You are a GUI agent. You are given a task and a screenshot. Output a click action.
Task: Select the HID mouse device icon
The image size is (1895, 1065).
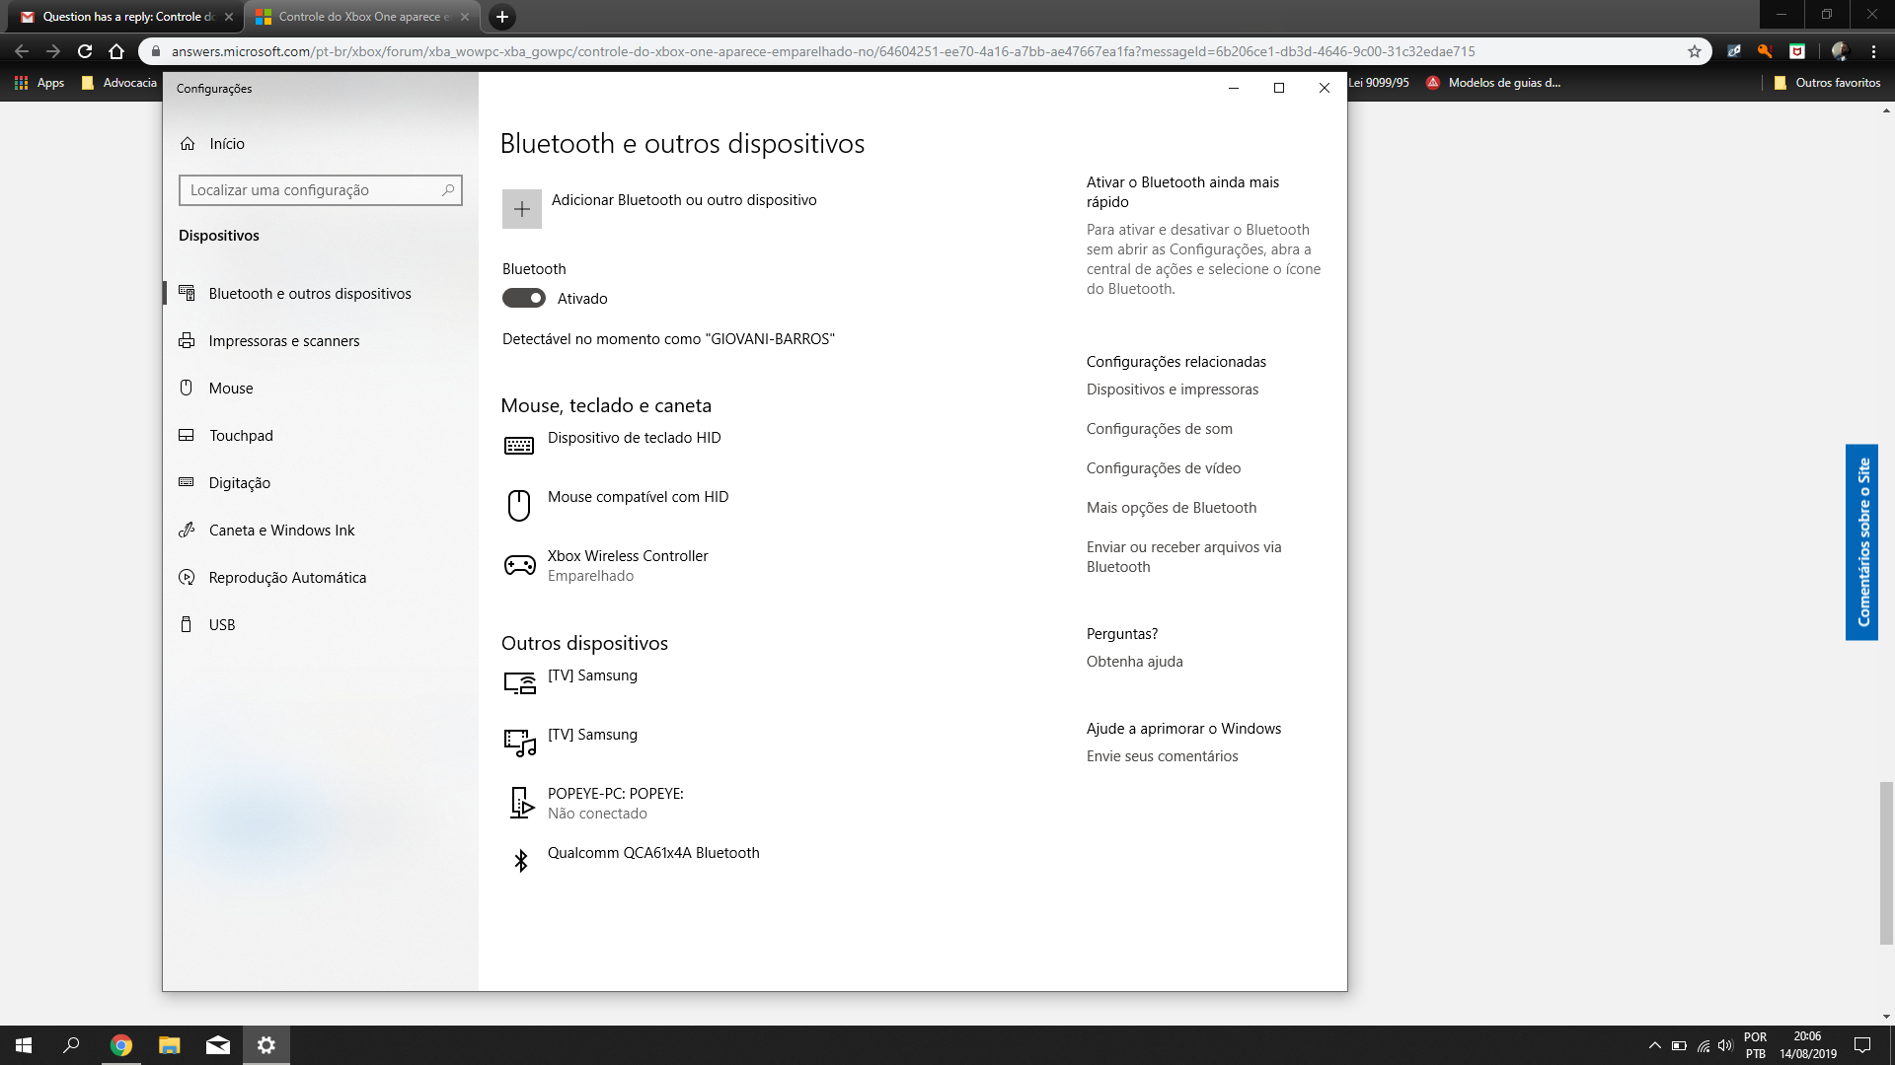tap(519, 506)
